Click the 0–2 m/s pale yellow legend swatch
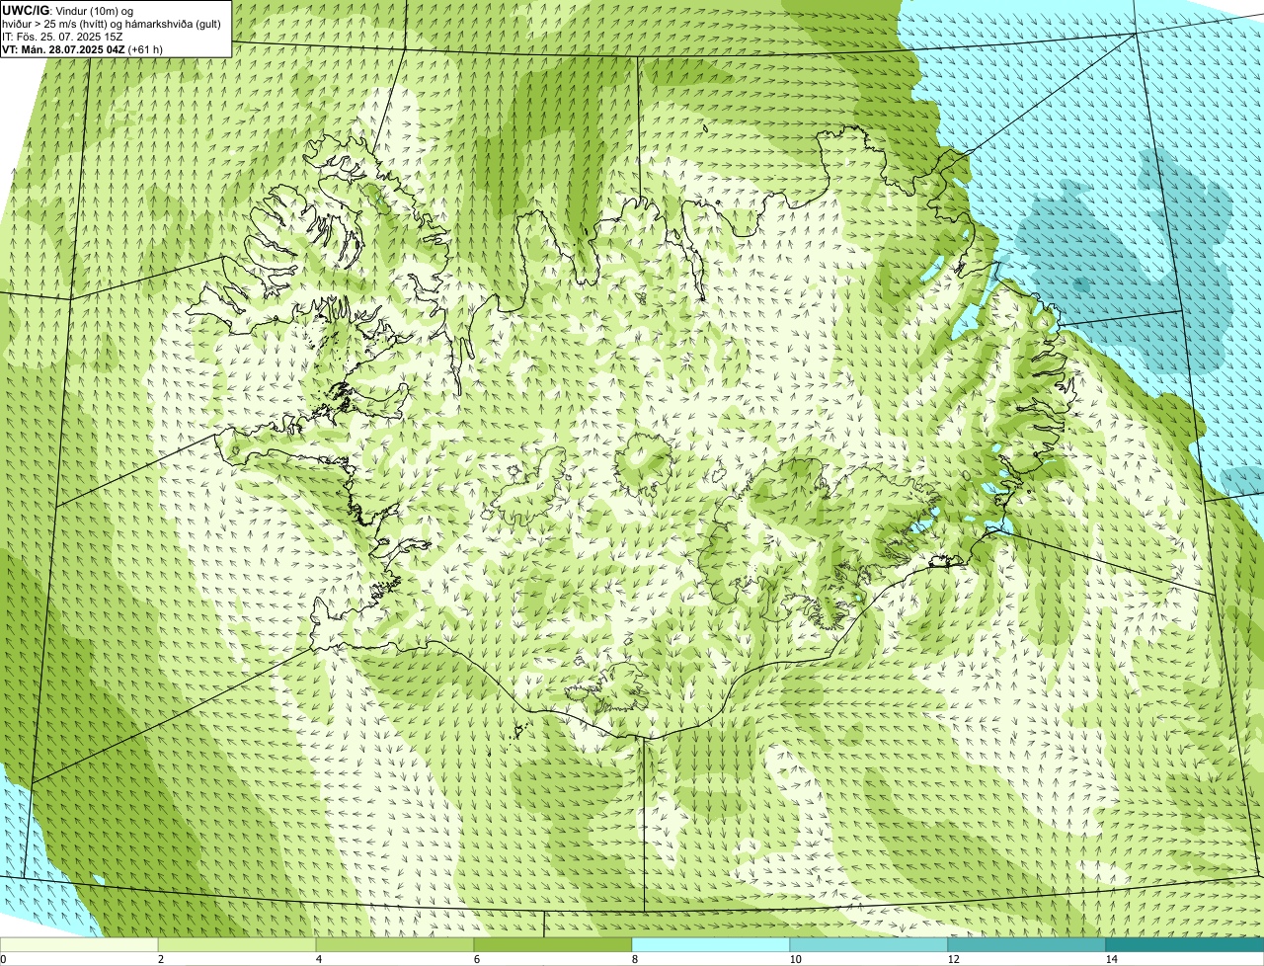The height and width of the screenshot is (966, 1264). pos(79,945)
